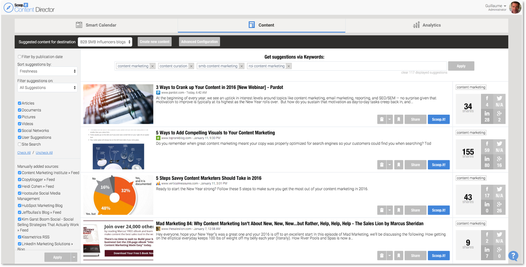
Task: Click the Facebook share count on the Pardot article
Action: click(x=487, y=102)
